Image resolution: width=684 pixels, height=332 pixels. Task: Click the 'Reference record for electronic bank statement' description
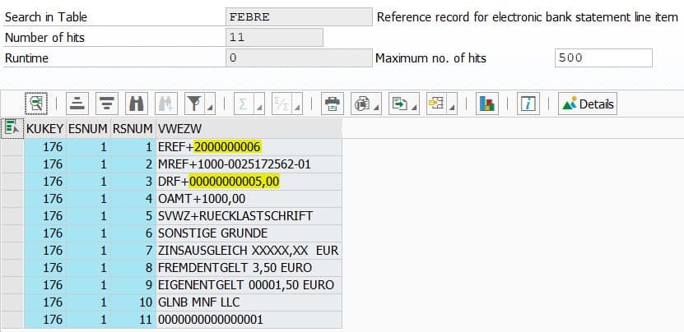coord(528,17)
